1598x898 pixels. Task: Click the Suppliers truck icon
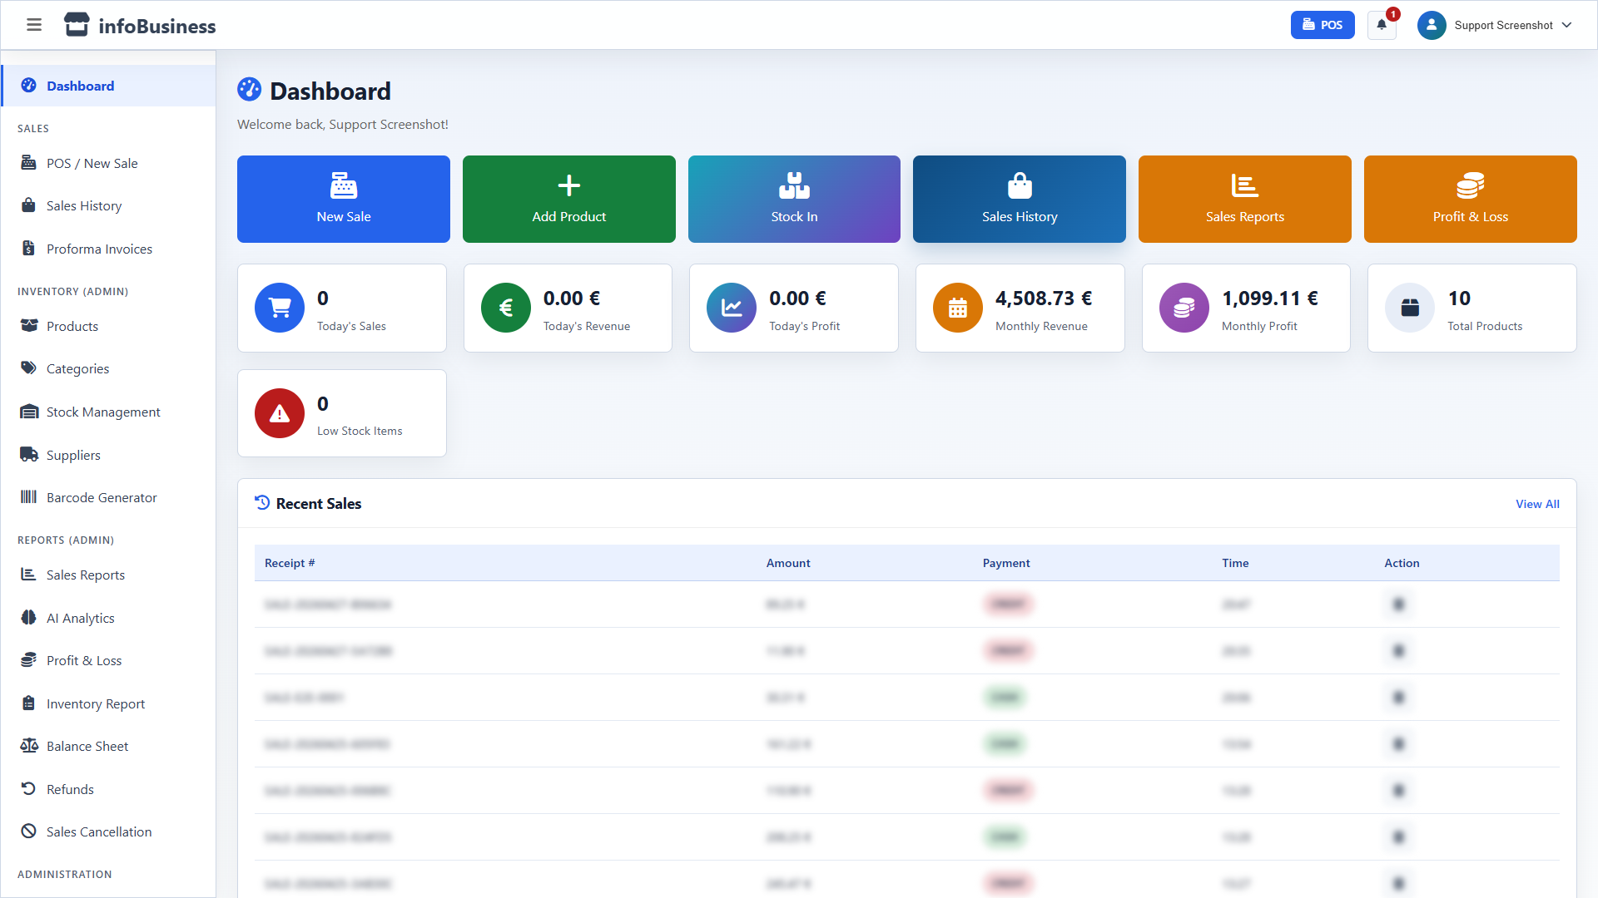click(x=29, y=455)
